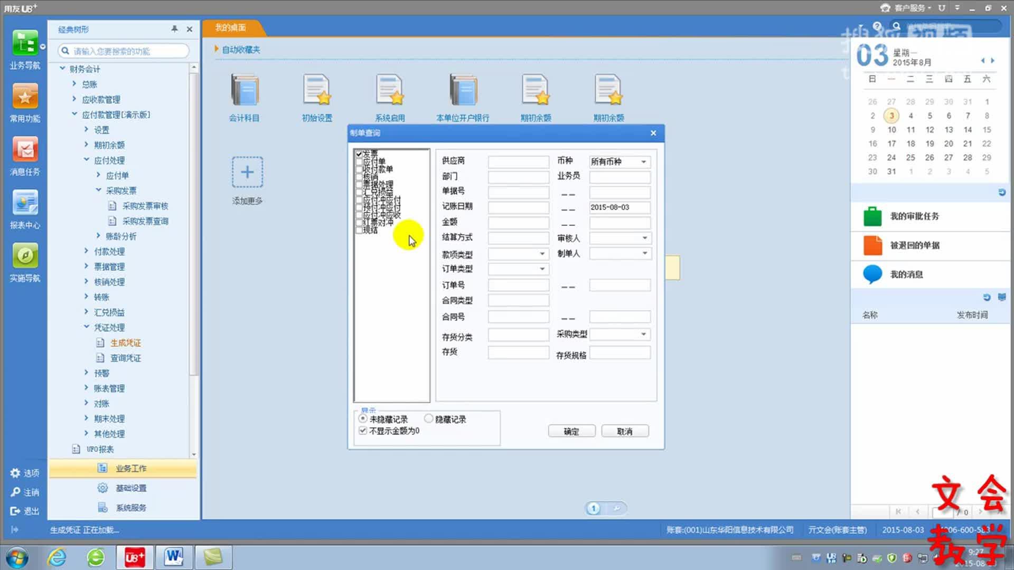Open the 审核人 dropdown

(x=644, y=238)
